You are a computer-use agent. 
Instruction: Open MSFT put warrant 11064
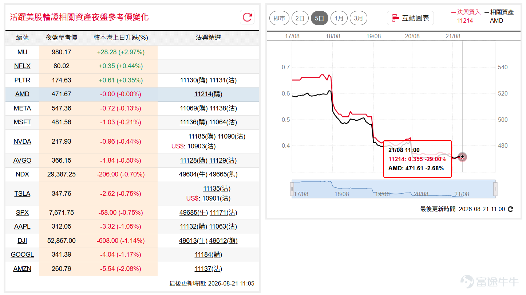coord(223,122)
